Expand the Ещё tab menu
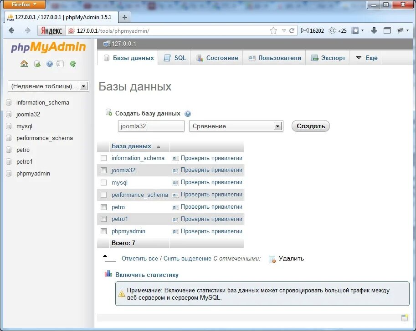 pos(367,58)
